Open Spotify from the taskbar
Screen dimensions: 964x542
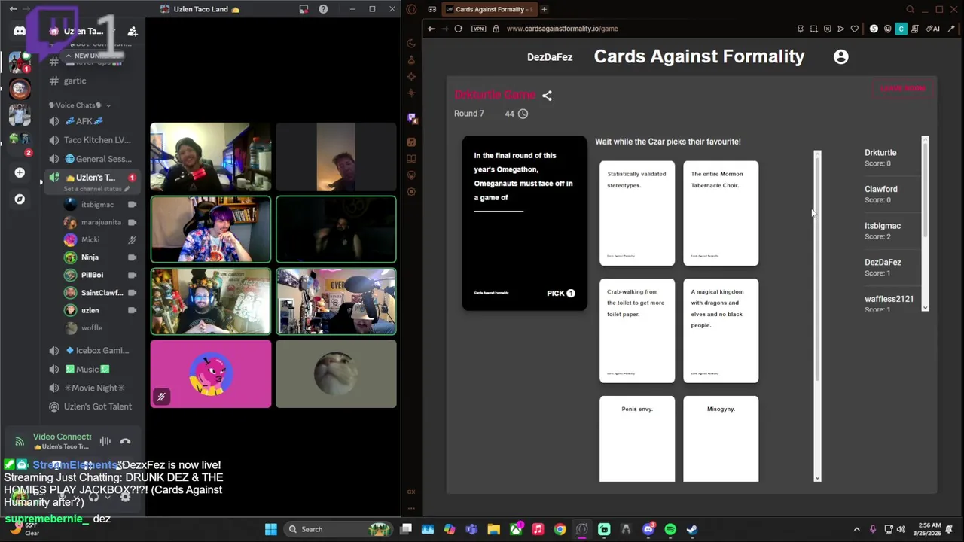tap(670, 529)
